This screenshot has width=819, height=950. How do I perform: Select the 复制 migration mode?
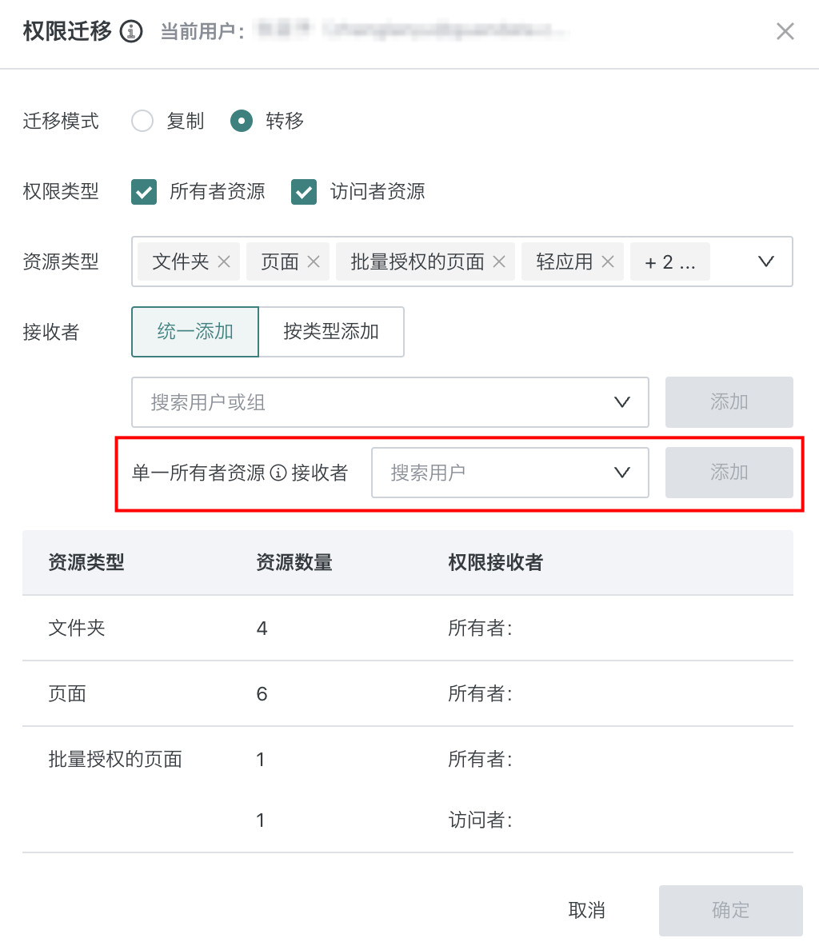coord(142,121)
